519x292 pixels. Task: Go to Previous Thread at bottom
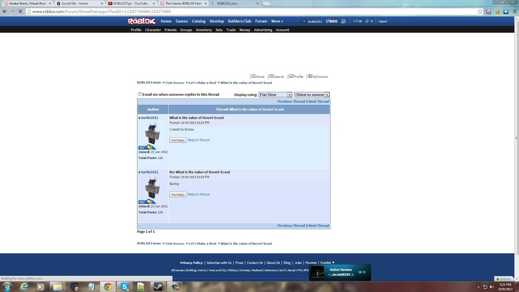point(291,225)
